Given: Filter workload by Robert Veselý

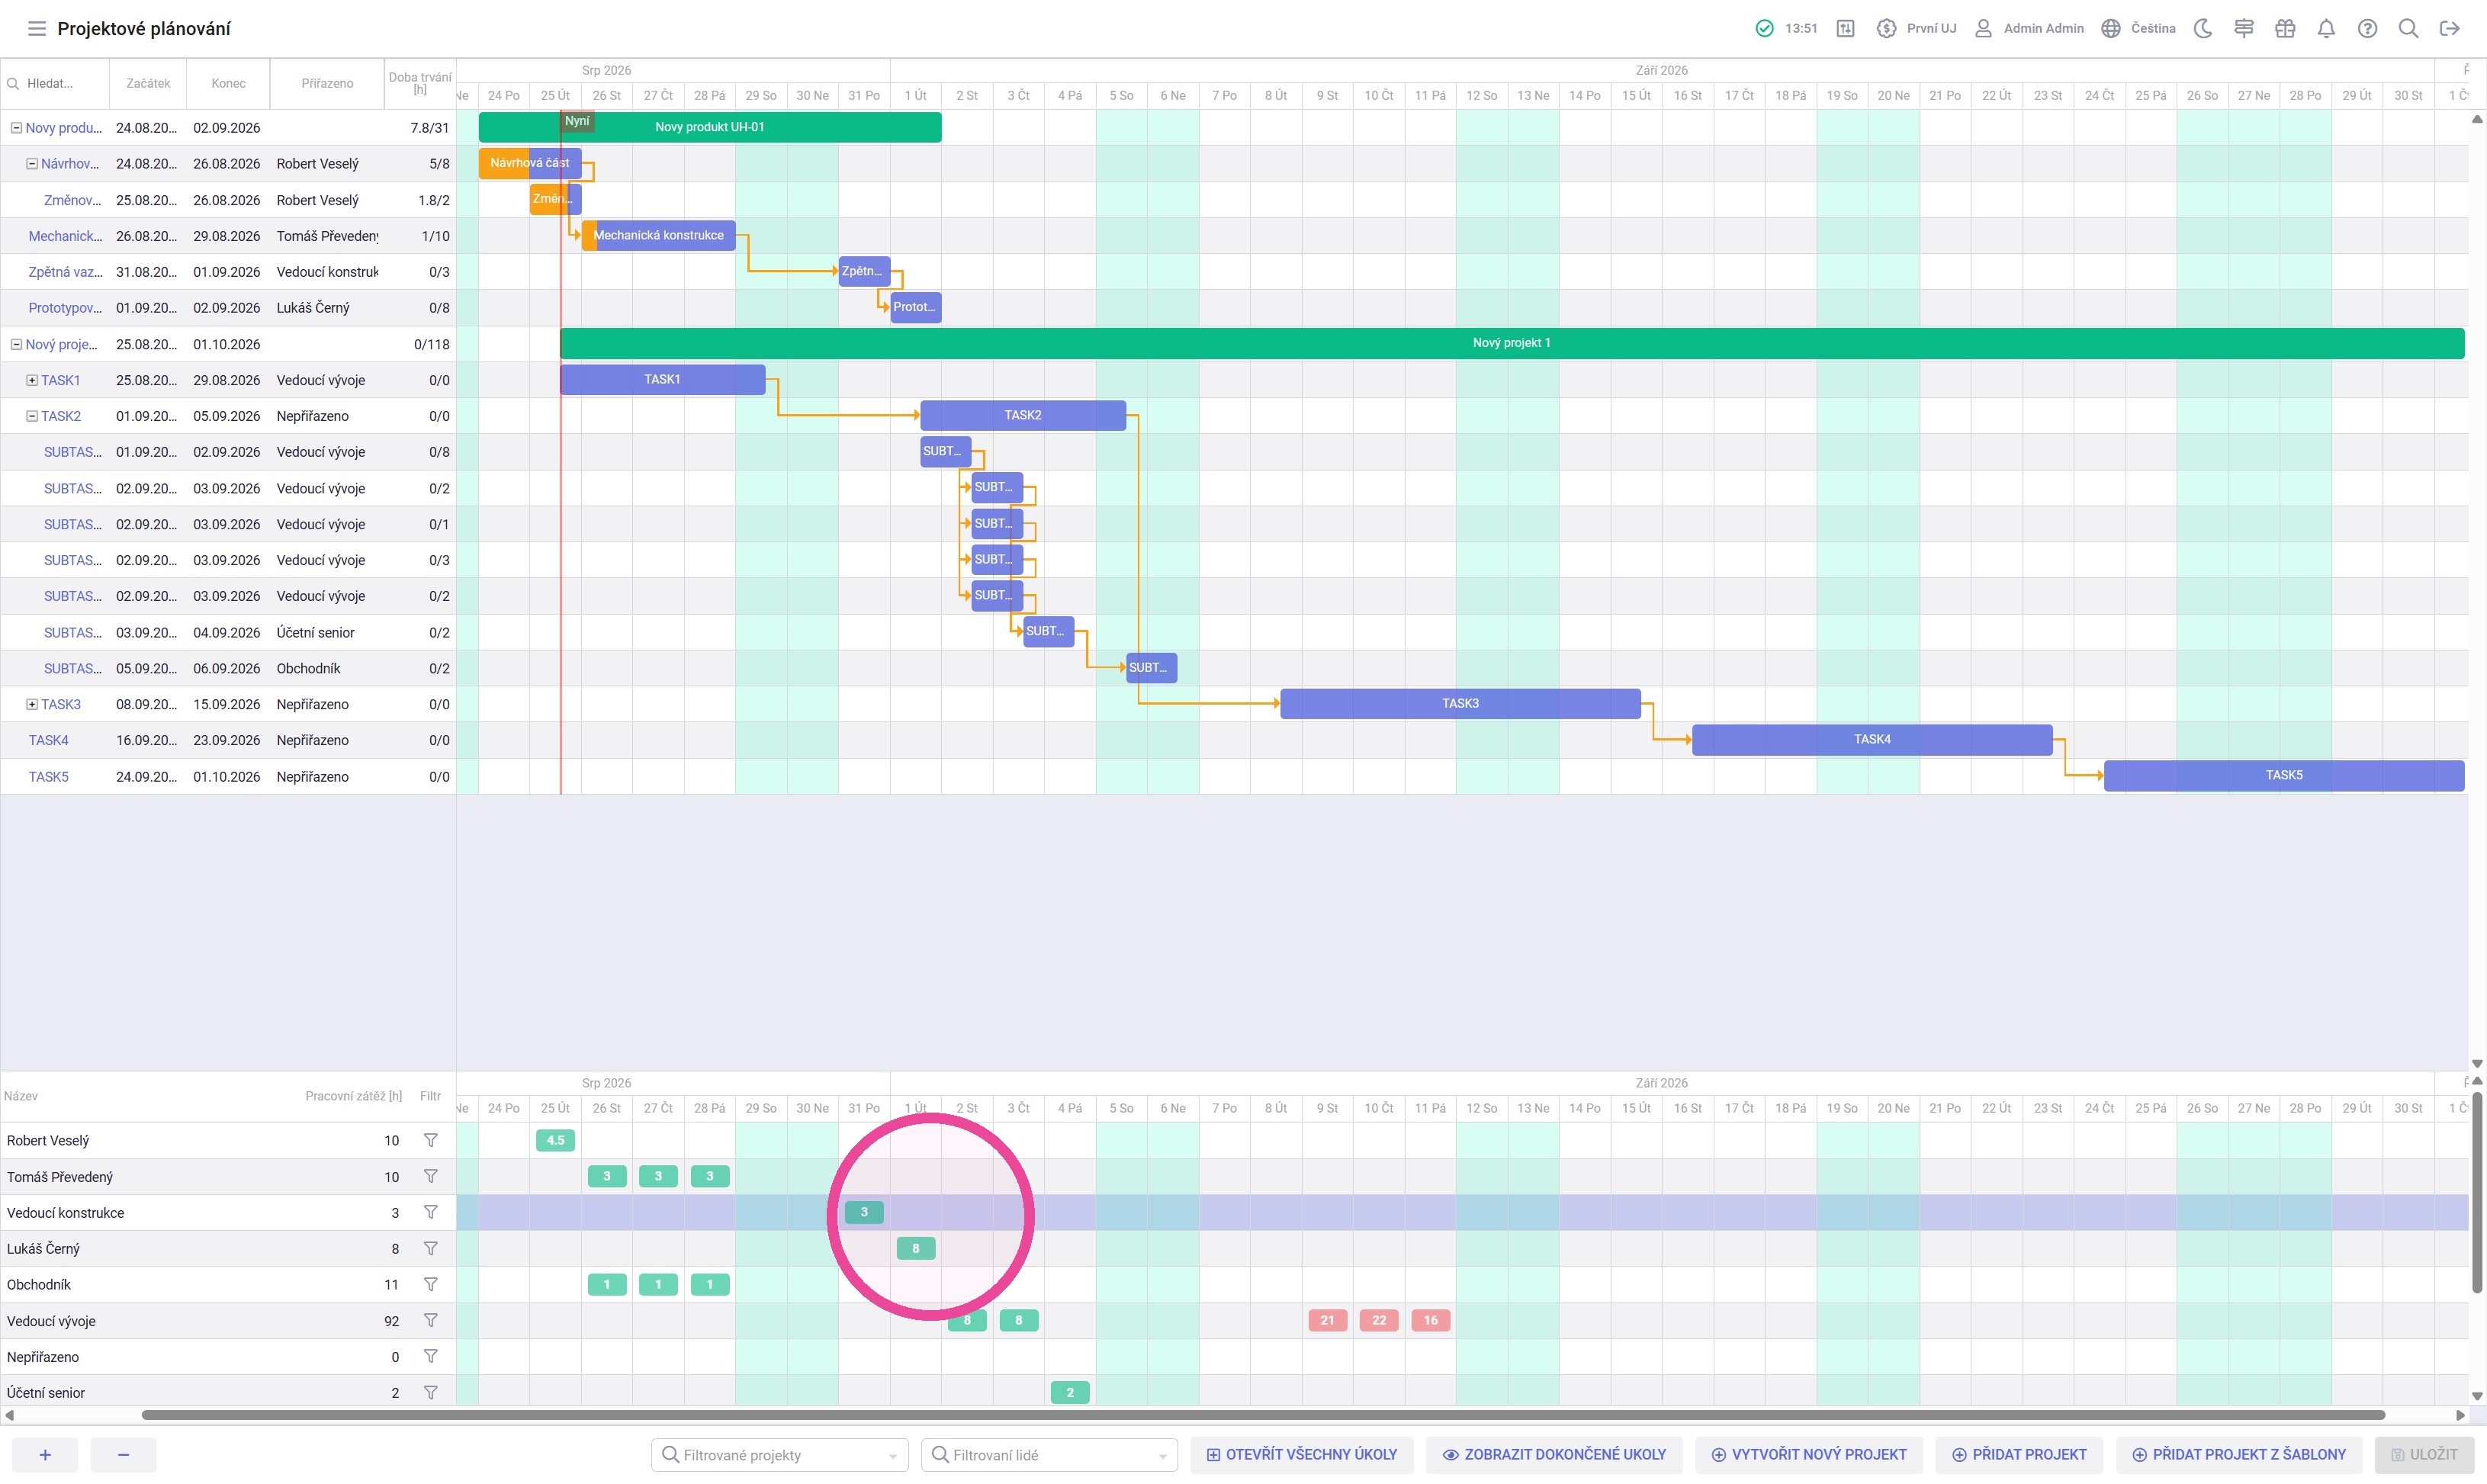Looking at the screenshot, I should coord(430,1140).
